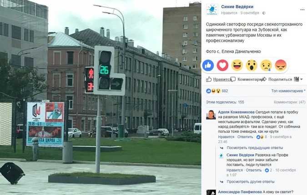View the 882 reactions count
Image resolution: width=307 pixels, height=195 pixels.
pos(225,91)
